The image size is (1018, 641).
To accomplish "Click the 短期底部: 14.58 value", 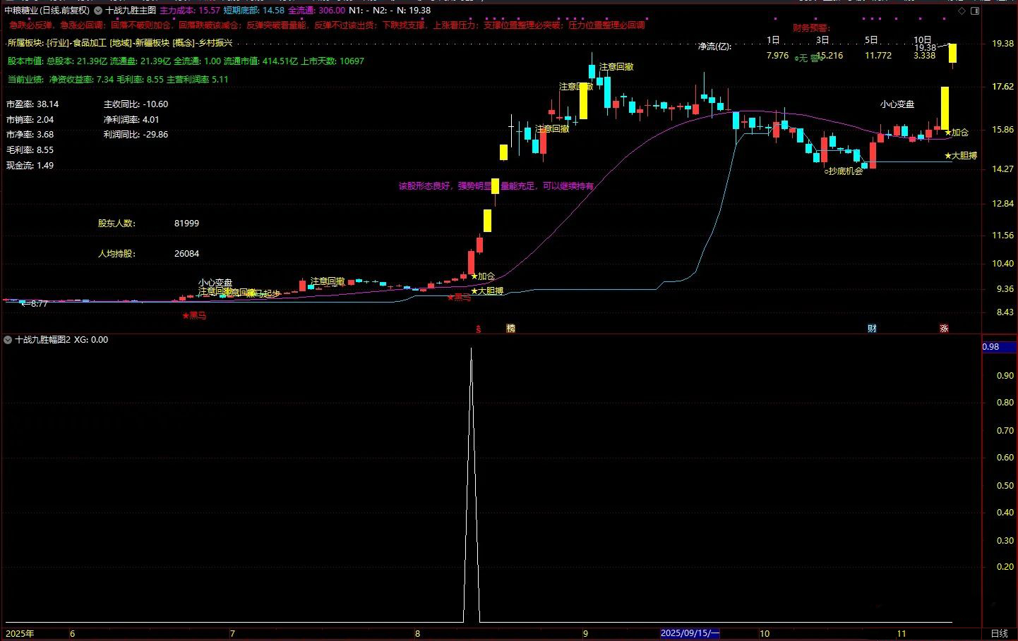I will point(254,11).
